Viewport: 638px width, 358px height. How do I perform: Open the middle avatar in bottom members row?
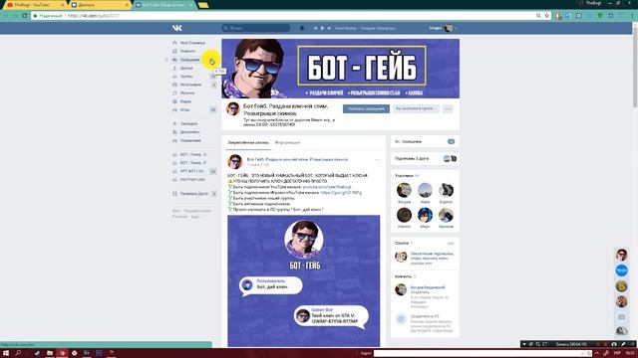tap(425, 215)
